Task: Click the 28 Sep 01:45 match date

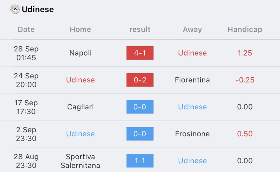Action: [26, 53]
